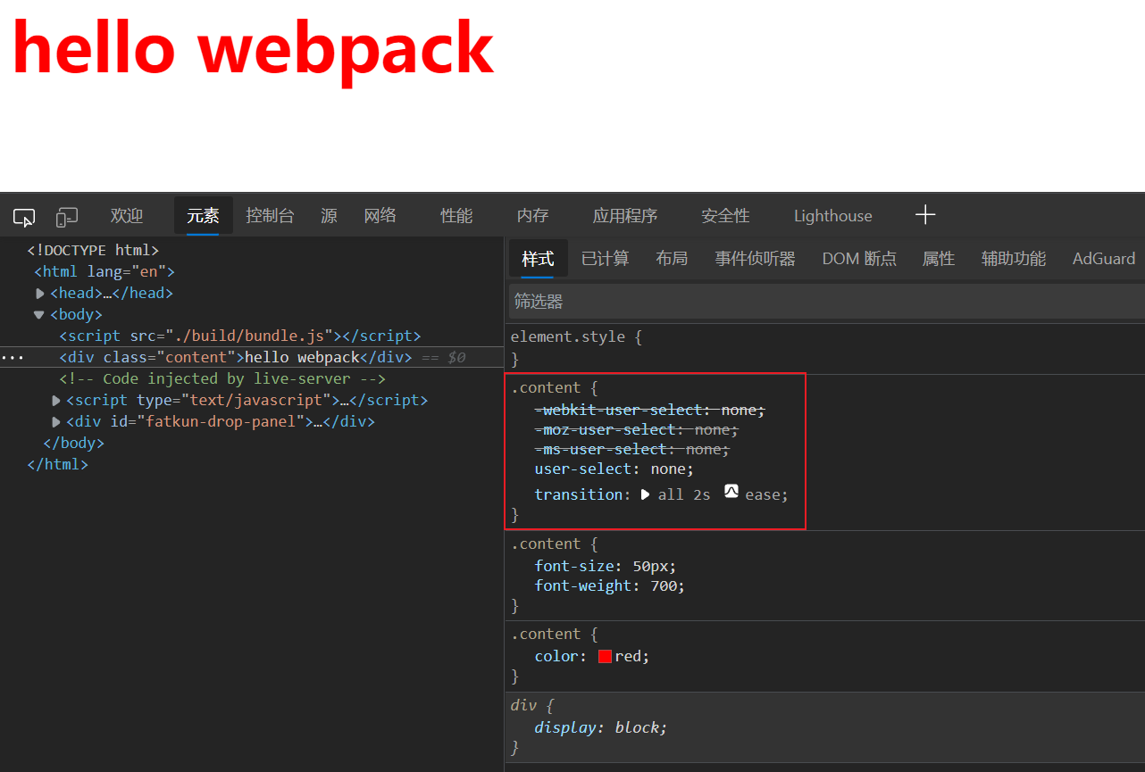The image size is (1145, 772).
Task: Switch to the 内存 tab
Action: pos(532,216)
